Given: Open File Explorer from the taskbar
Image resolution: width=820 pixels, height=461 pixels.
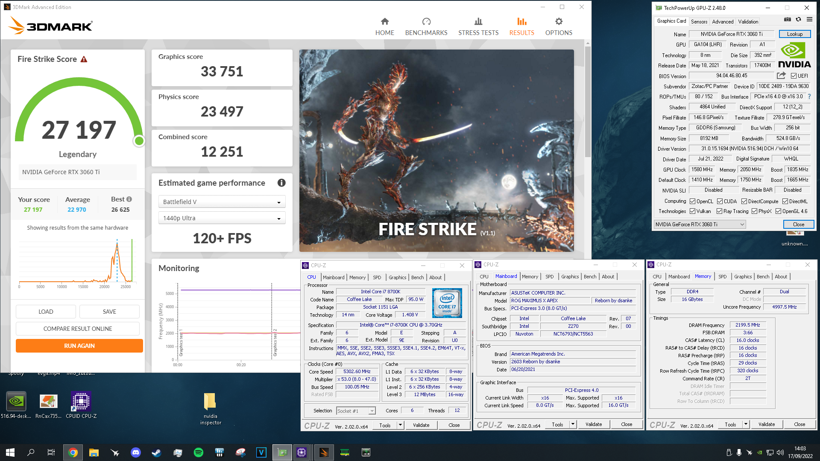Looking at the screenshot, I should pyautogui.click(x=94, y=452).
